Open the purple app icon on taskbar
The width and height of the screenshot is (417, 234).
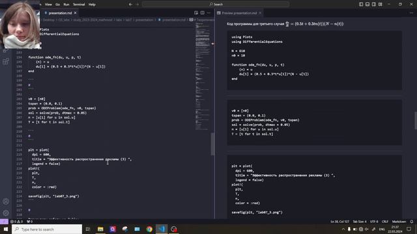point(113,229)
